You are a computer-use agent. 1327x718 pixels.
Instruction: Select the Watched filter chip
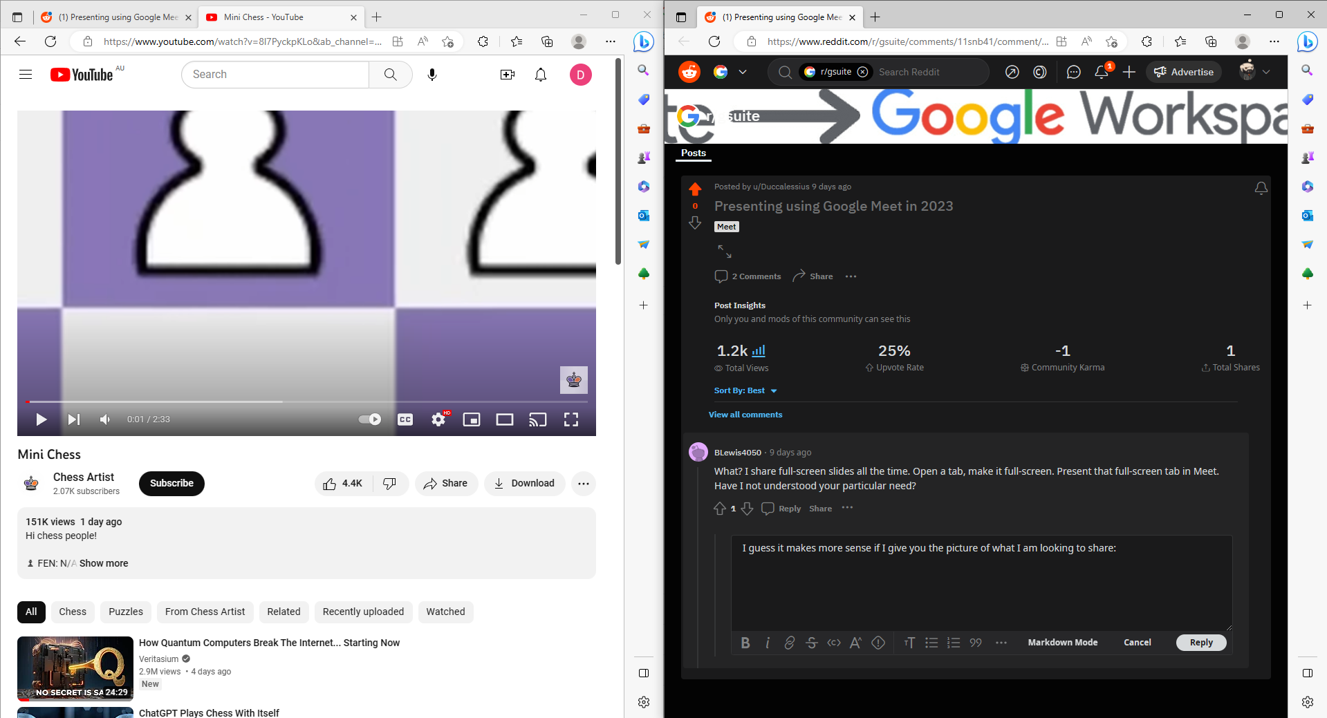[445, 612]
